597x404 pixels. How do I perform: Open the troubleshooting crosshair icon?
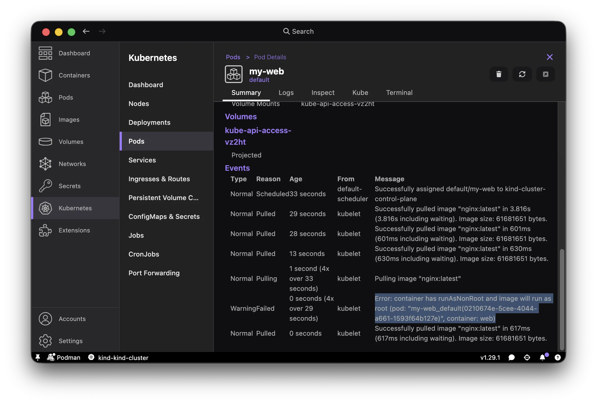pyautogui.click(x=527, y=358)
